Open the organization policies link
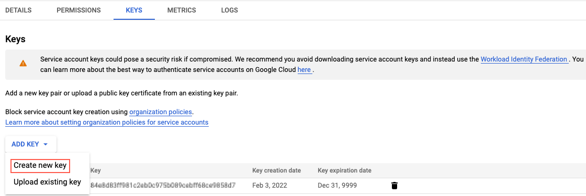 click(x=161, y=112)
